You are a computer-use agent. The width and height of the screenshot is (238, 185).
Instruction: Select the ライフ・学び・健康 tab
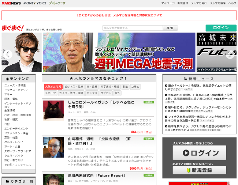71,93
